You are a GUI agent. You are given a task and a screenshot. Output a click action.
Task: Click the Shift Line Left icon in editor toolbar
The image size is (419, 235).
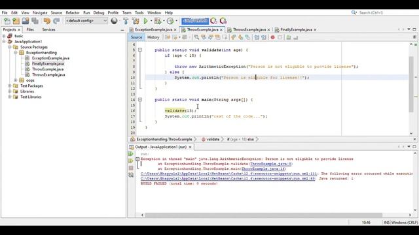coord(257,37)
